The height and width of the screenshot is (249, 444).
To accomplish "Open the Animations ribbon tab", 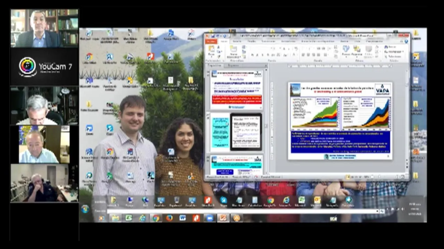I will 289,41.
